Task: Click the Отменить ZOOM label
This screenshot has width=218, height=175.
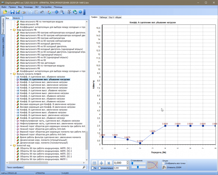Action: click(174, 167)
